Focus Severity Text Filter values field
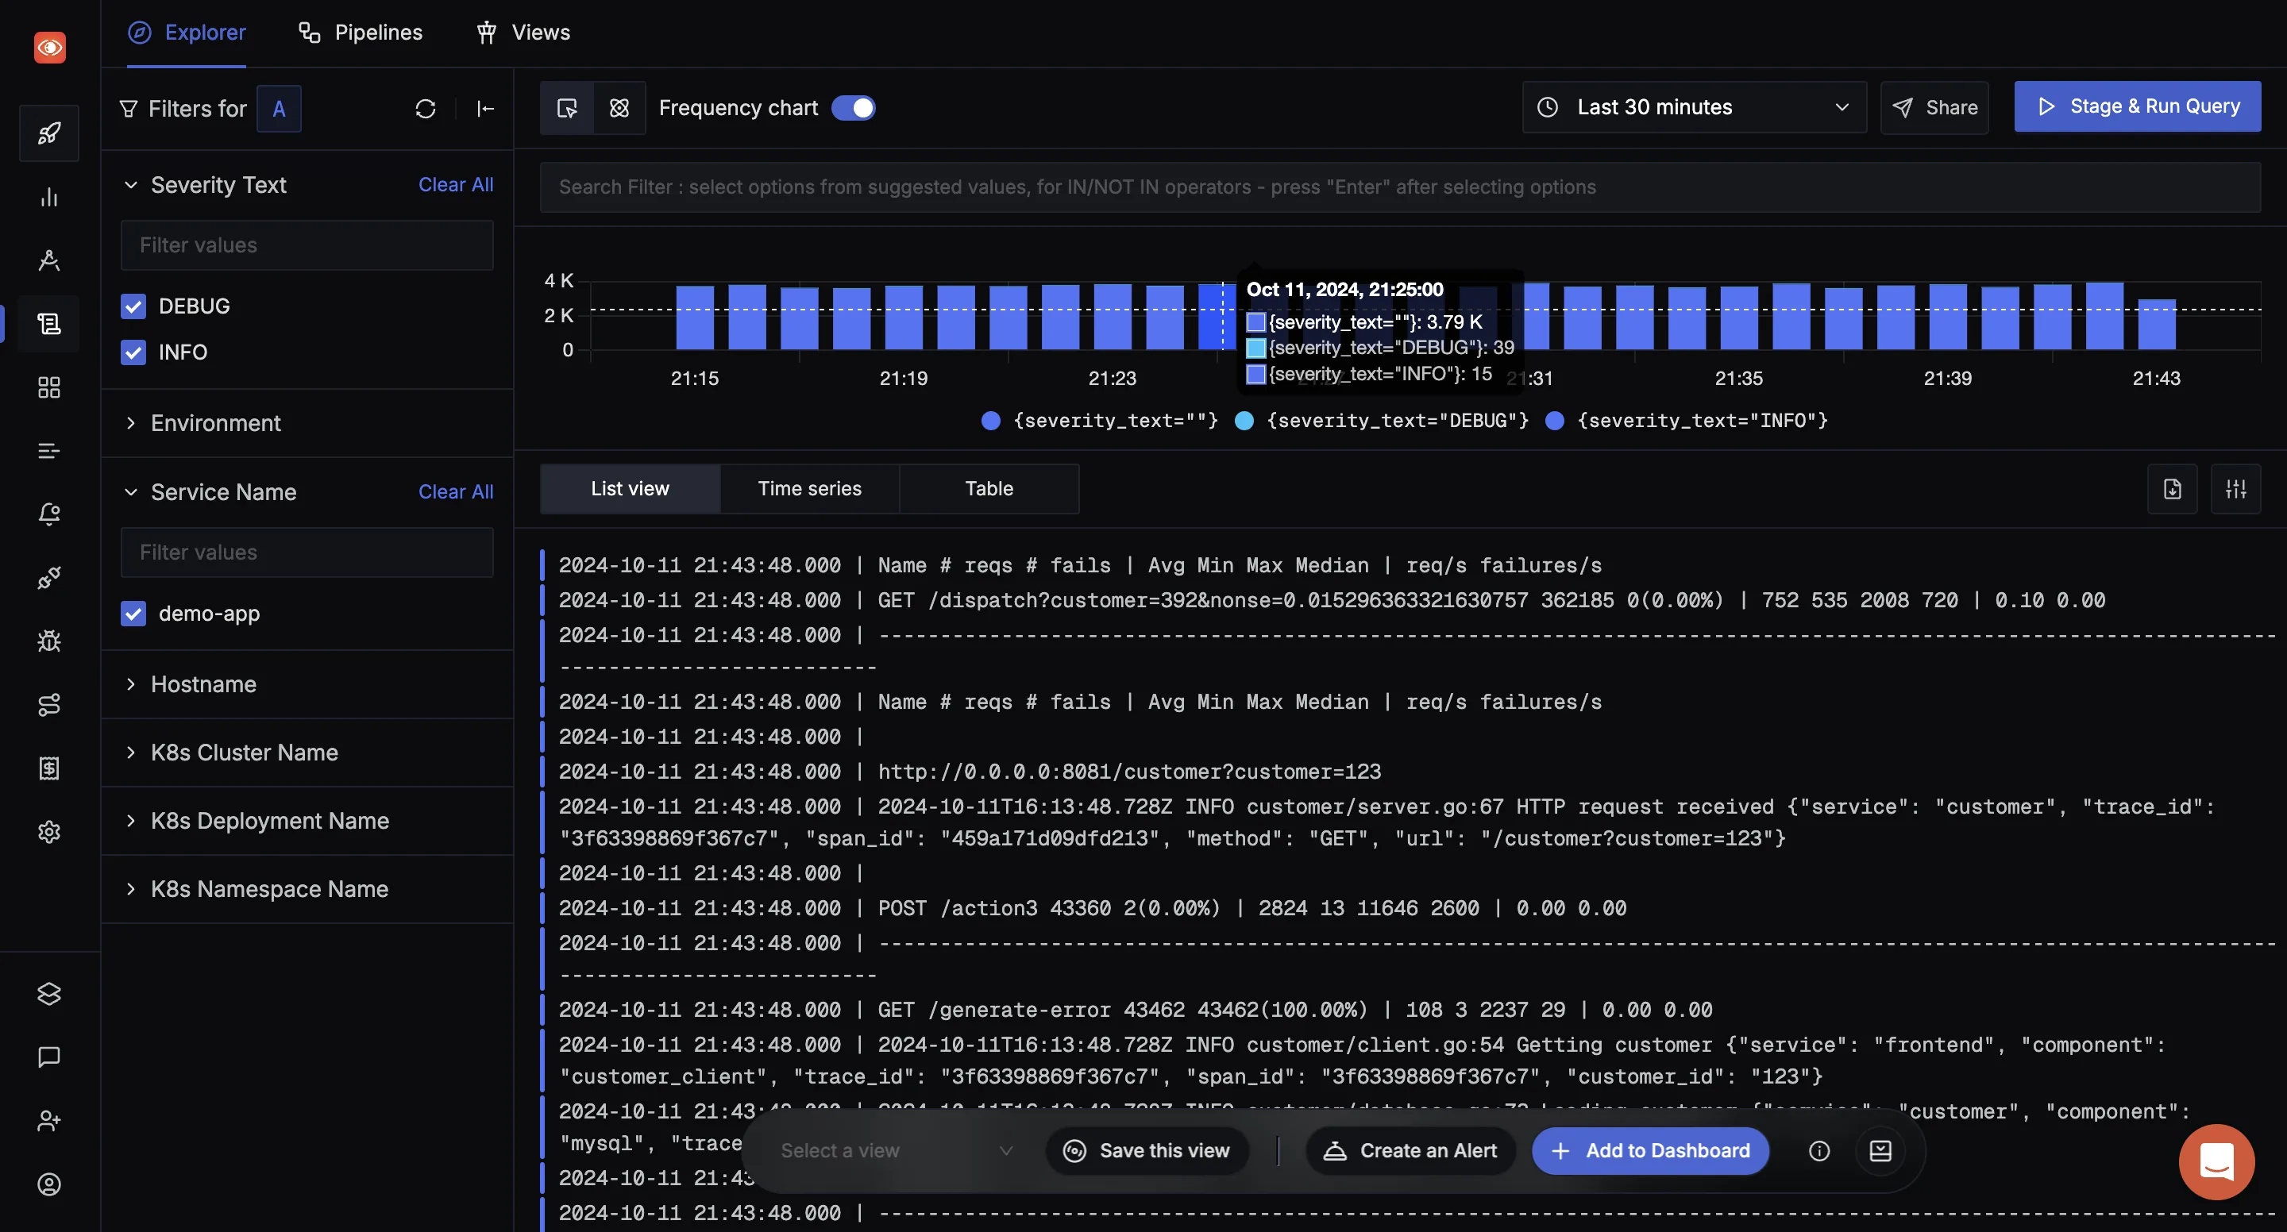The height and width of the screenshot is (1232, 2287). coord(307,246)
